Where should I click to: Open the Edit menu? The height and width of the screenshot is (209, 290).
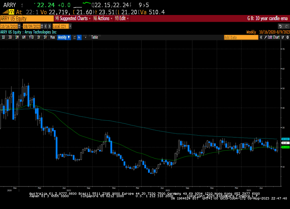click(122, 19)
